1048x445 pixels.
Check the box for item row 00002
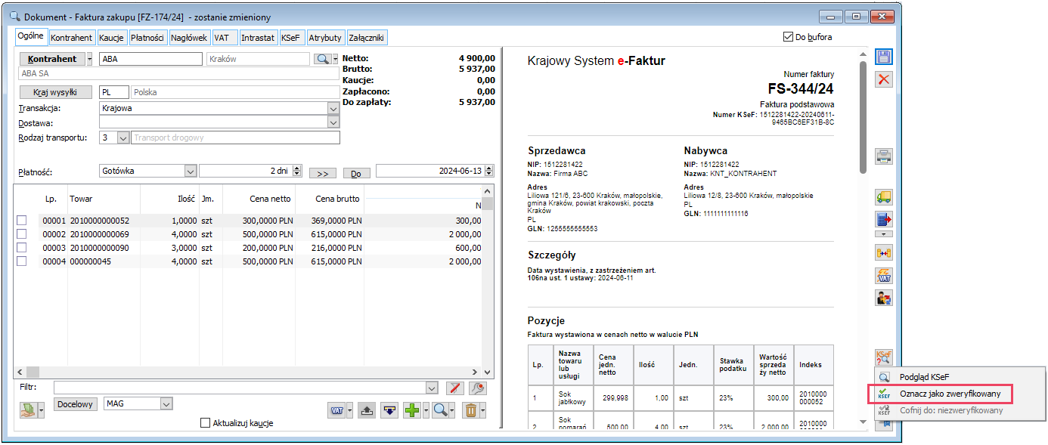coord(22,234)
